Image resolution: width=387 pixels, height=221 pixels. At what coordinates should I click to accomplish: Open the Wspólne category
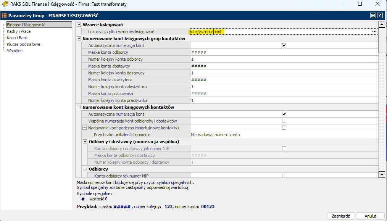coord(15,51)
